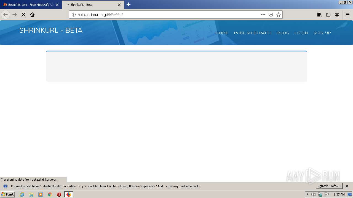Open Action Center flag icon
This screenshot has width=353, height=198.
(x=327, y=194)
